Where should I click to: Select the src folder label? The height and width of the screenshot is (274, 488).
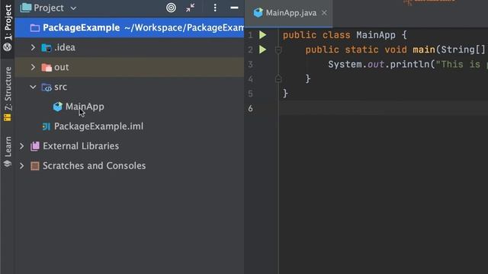coord(60,87)
